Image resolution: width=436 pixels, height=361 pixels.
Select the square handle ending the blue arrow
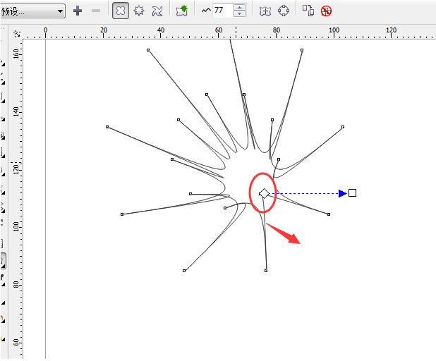[352, 193]
